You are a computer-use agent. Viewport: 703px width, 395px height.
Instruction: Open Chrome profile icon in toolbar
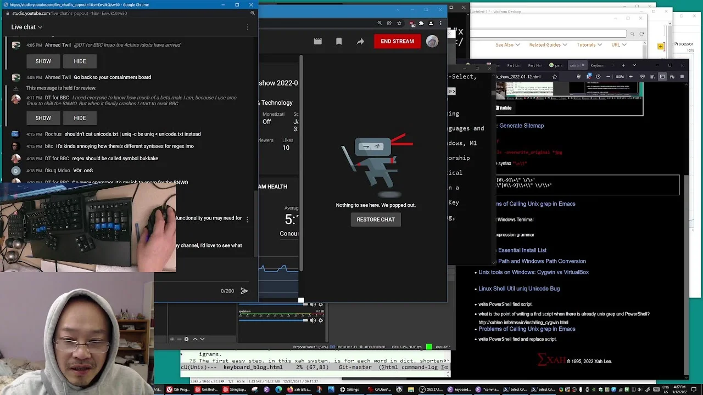431,23
